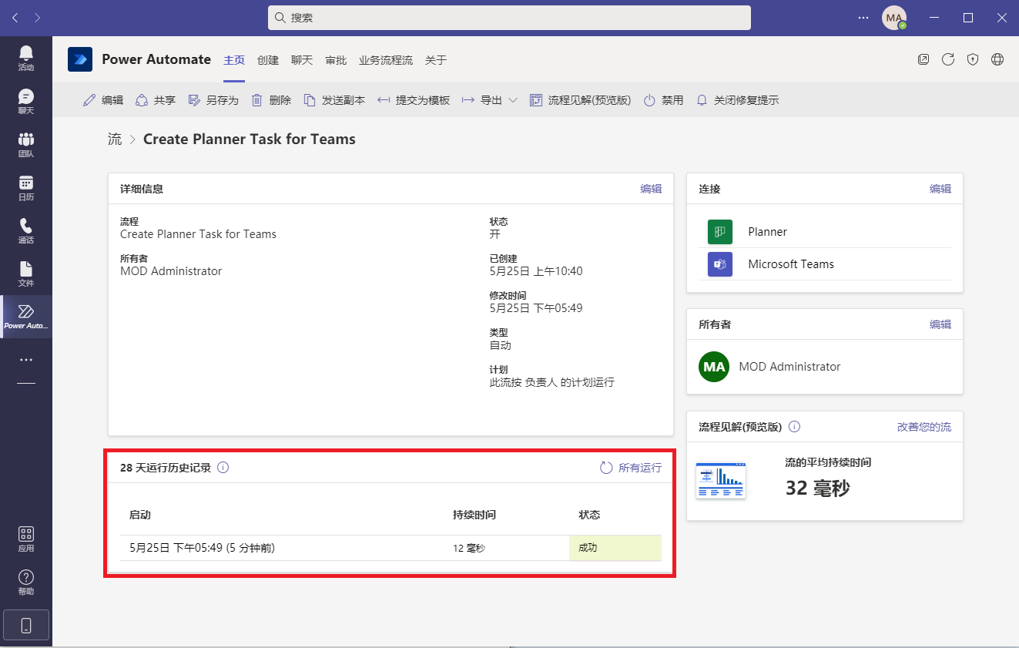Click 编辑 link in 详细信息 card

(651, 189)
